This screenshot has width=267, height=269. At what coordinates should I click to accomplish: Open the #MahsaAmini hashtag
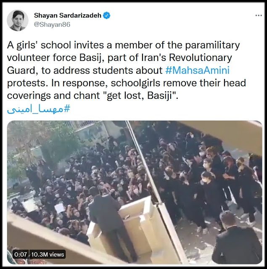point(197,70)
